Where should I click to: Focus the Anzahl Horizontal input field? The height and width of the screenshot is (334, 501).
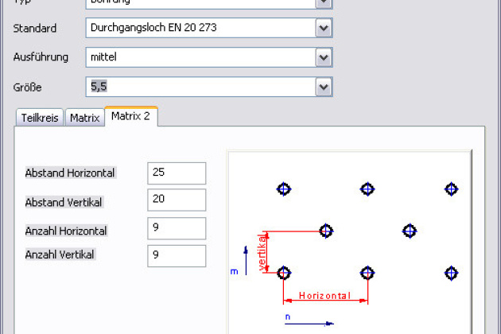[x=177, y=229]
